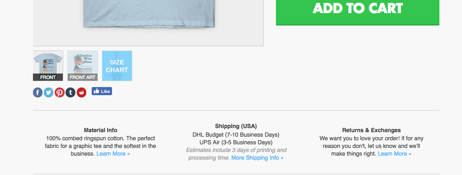Select the FRONT view thumbnail

48,66
